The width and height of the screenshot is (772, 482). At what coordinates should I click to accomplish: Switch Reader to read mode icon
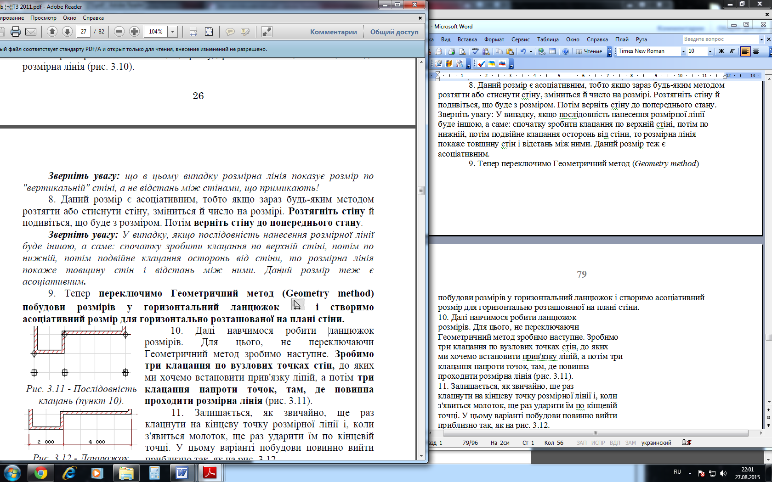tap(267, 31)
